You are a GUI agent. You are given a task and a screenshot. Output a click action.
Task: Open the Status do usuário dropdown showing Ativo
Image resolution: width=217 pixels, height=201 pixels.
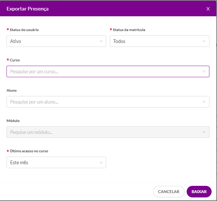[x=56, y=41]
